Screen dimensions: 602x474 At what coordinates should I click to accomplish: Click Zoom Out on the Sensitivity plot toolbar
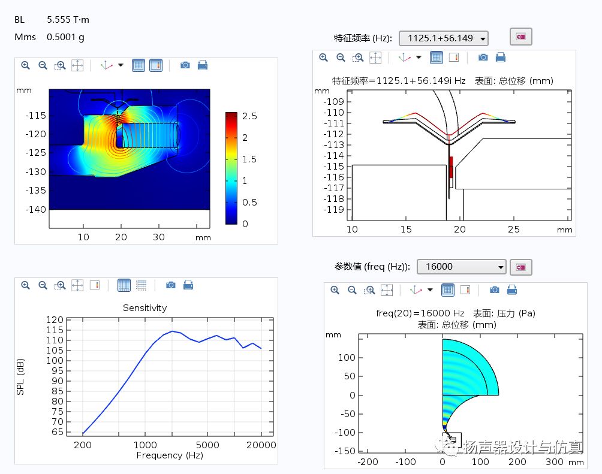click(43, 285)
